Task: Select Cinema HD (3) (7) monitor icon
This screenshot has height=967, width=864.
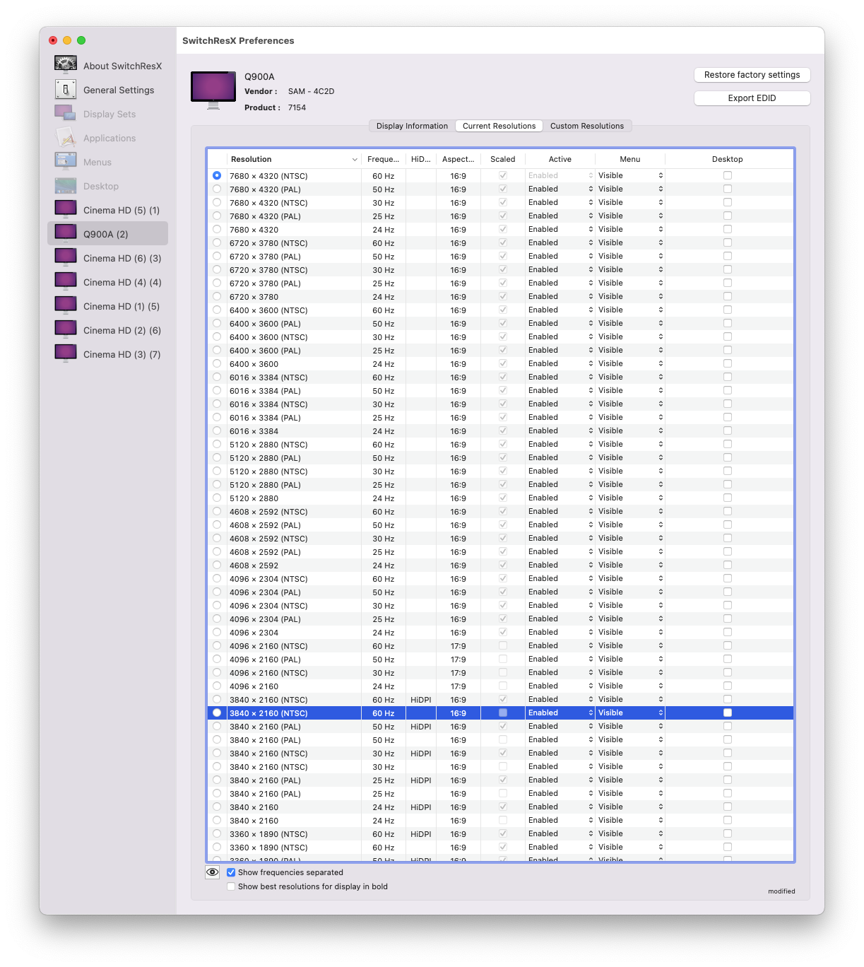Action: 66,353
